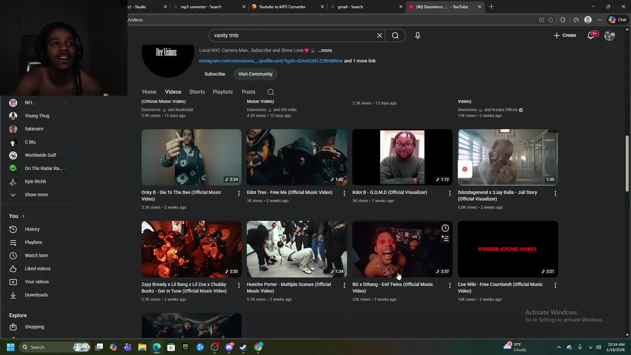The image size is (631, 355).
Task: Open options menu for Jail Story video
Action: (x=555, y=193)
